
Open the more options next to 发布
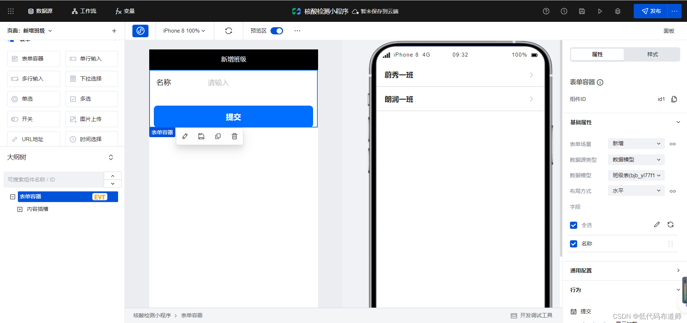click(674, 11)
